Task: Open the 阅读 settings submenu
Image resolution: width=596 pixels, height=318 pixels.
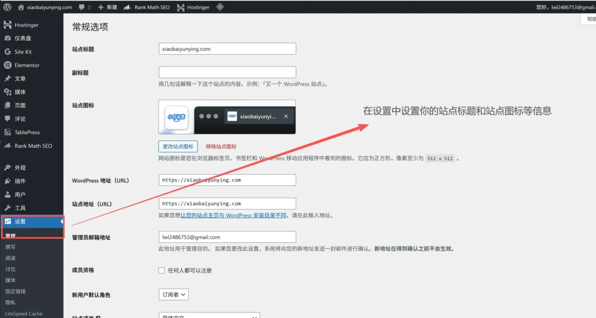Action: click(x=10, y=258)
